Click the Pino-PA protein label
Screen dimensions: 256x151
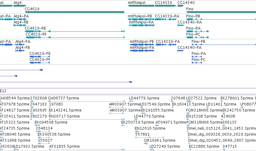click(x=199, y=54)
